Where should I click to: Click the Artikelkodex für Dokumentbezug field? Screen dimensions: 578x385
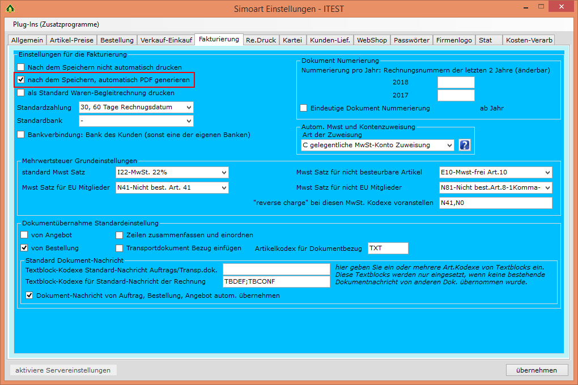click(x=388, y=248)
